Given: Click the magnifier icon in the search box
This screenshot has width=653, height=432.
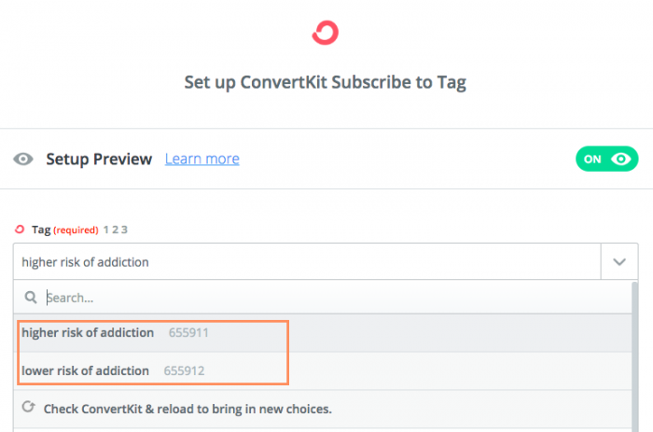Looking at the screenshot, I should click(31, 298).
